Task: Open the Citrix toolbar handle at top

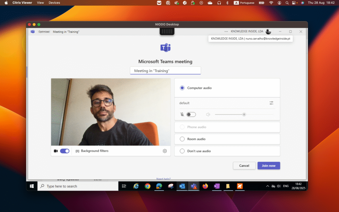Action: tap(167, 31)
